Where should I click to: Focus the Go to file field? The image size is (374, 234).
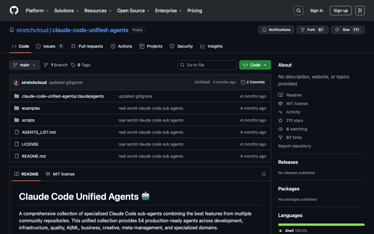(x=207, y=65)
